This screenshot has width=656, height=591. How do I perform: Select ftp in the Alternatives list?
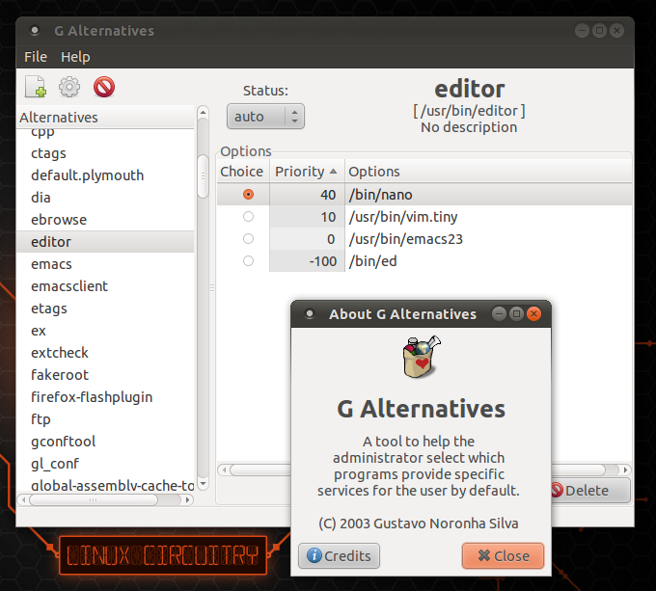pyautogui.click(x=105, y=418)
